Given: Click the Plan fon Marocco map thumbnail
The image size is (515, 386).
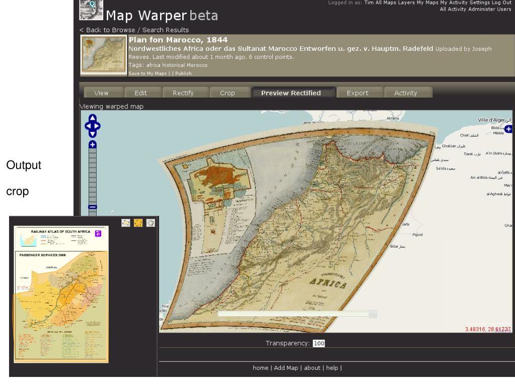Looking at the screenshot, I should pos(104,55).
